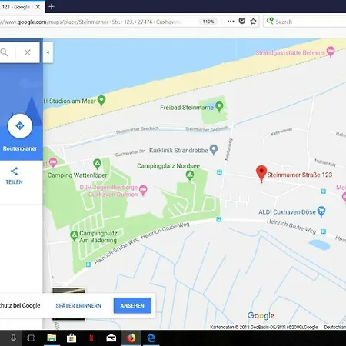Collapse the side panel arrow
Screen dimensions: 346x346
point(48,52)
